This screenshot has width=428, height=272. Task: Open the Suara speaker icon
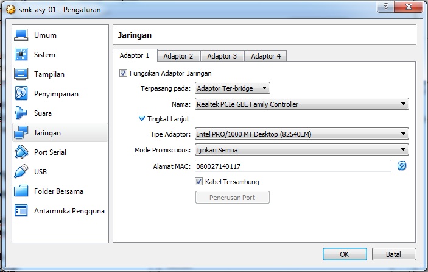coord(21,113)
